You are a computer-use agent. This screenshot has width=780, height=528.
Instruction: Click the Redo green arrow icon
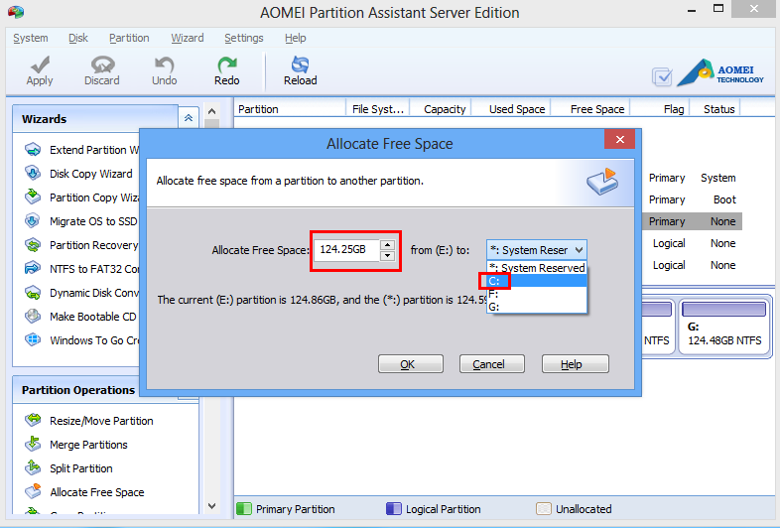(227, 65)
